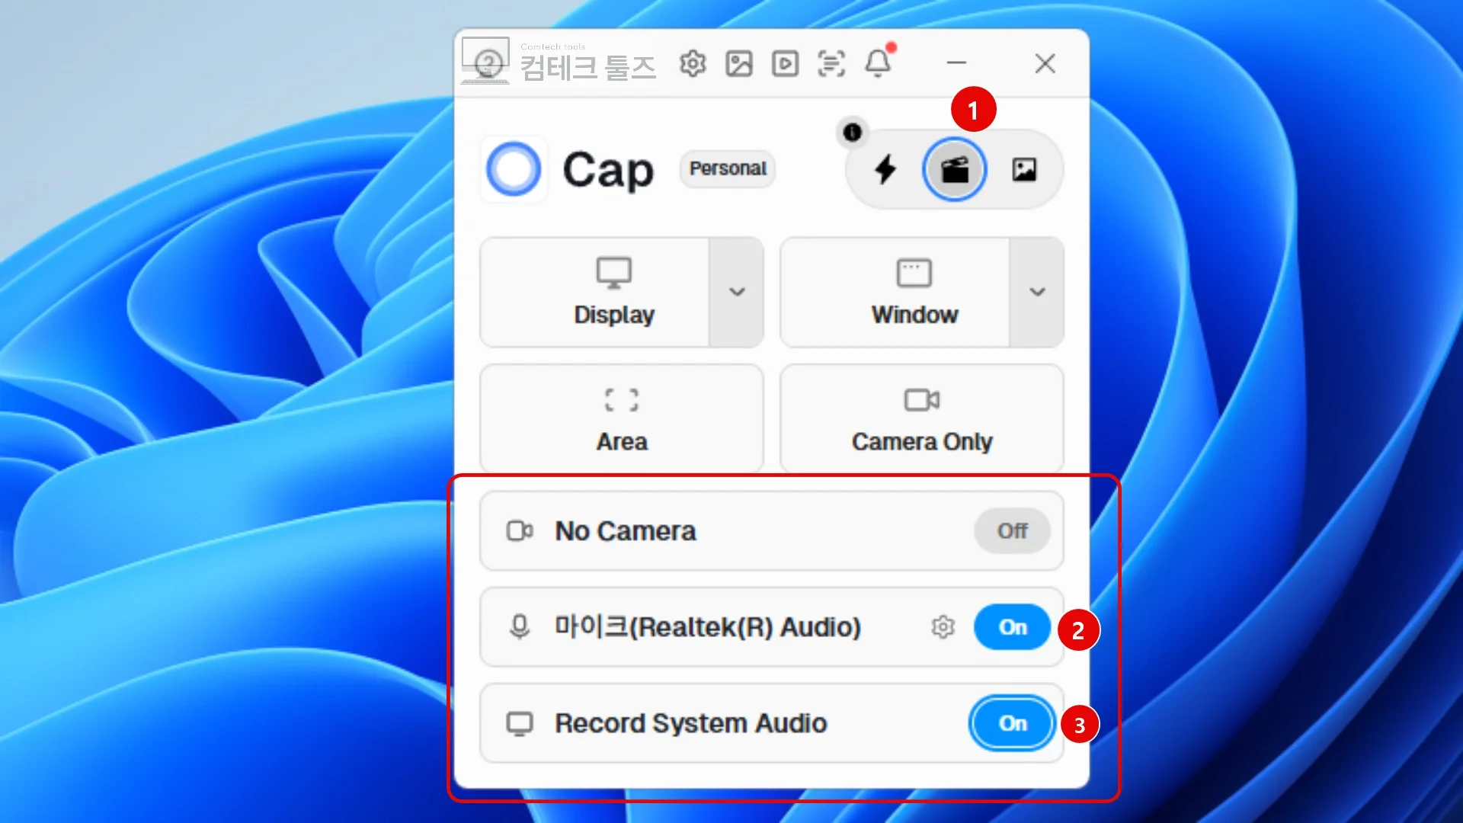1463x823 pixels.
Task: Minimize the Cap window
Action: coord(957,63)
